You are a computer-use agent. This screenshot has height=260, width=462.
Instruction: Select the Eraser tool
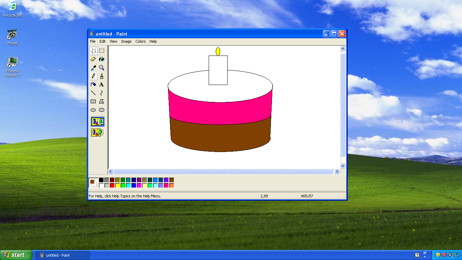click(x=93, y=59)
